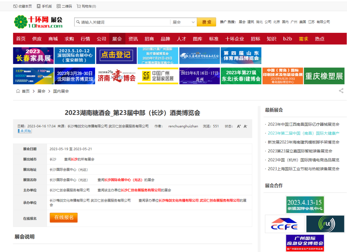Open the CCFE partner logo
Viewport: 347px width, 252px height.
(284, 224)
